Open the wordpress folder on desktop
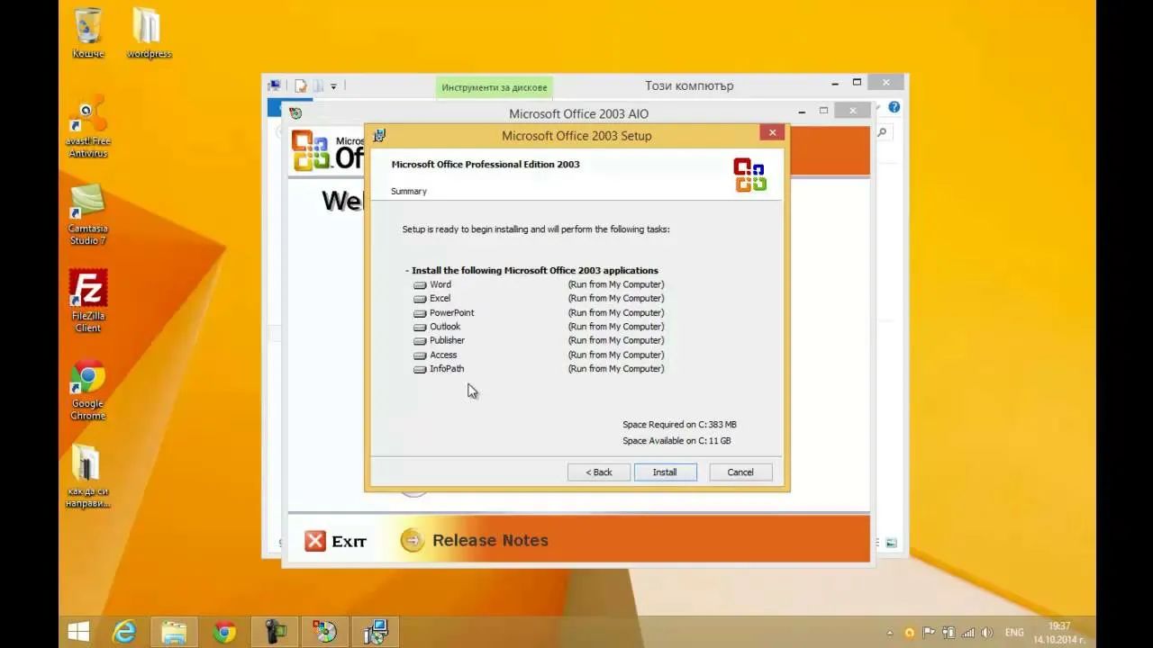 click(x=148, y=27)
